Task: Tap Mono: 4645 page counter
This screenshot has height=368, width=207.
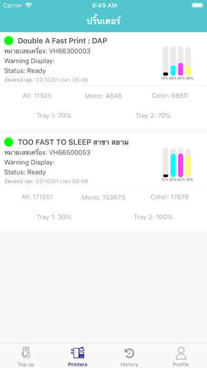Action: pos(103,96)
